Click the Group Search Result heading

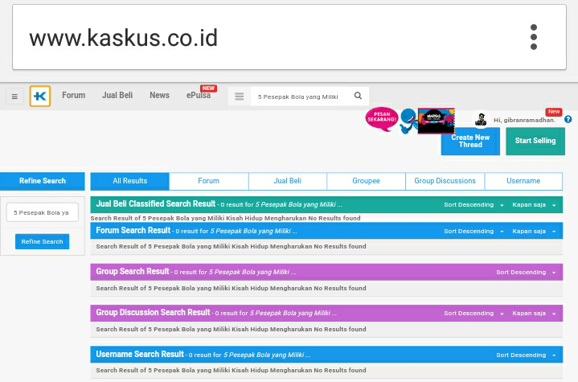pos(133,271)
